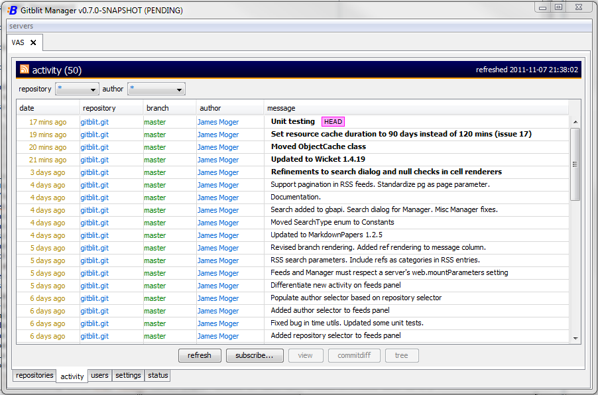This screenshot has width=598, height=395.
Task: Click the commitdiff button
Action: tap(354, 355)
